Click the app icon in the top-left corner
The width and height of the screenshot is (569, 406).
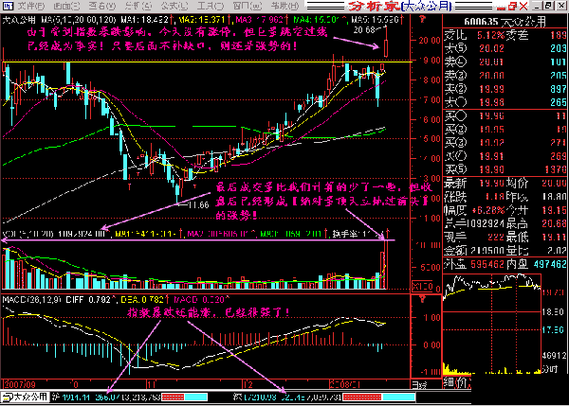7,6
